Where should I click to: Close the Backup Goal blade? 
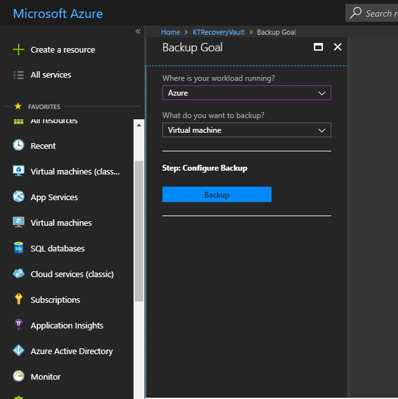pos(338,47)
